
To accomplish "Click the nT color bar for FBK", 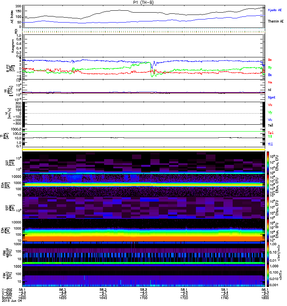I will [x=268, y=275].
